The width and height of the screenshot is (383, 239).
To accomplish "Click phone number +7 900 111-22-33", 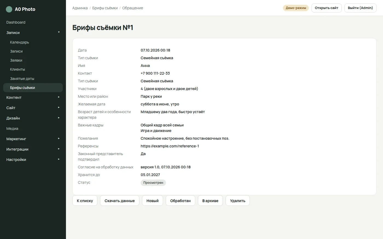I will [x=155, y=73].
